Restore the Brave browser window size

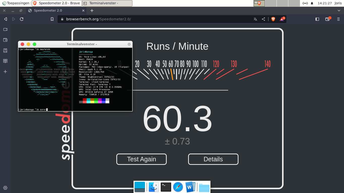click(21, 11)
